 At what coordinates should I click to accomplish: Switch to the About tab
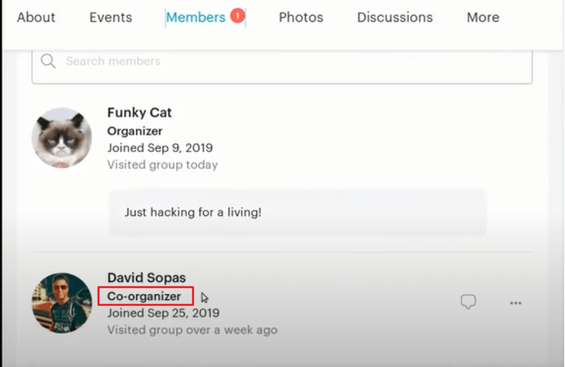pyautogui.click(x=36, y=17)
